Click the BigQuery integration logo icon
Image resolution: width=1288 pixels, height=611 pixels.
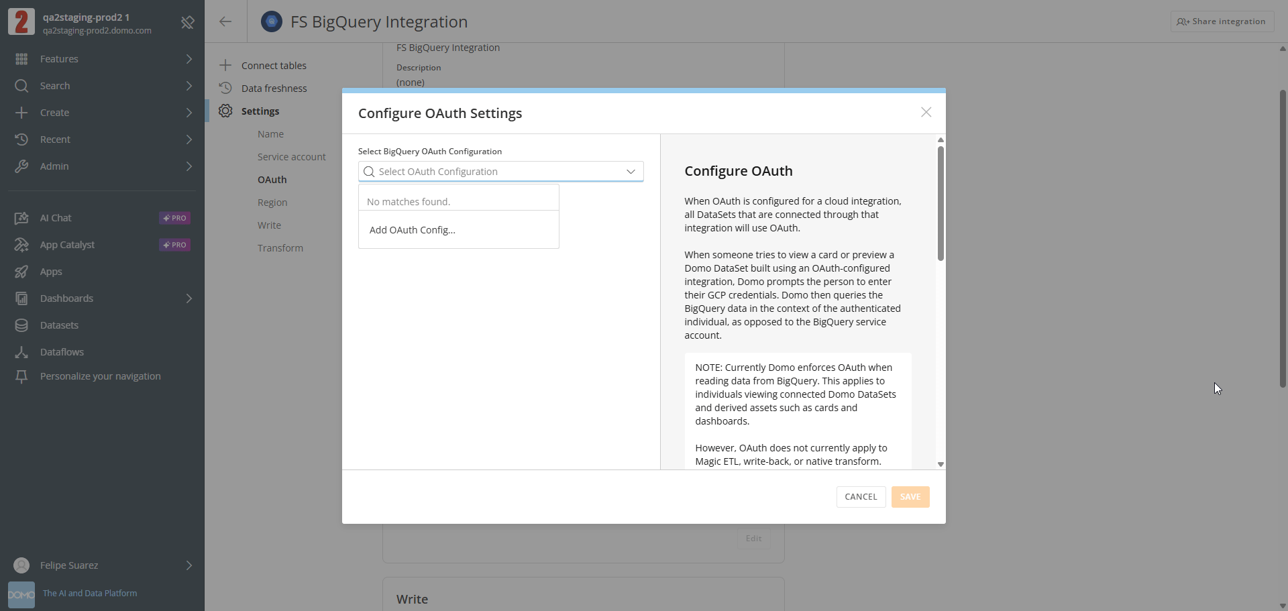click(272, 21)
